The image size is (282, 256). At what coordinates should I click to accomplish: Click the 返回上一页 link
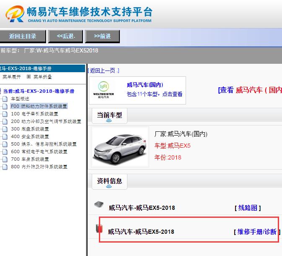tap(104, 71)
